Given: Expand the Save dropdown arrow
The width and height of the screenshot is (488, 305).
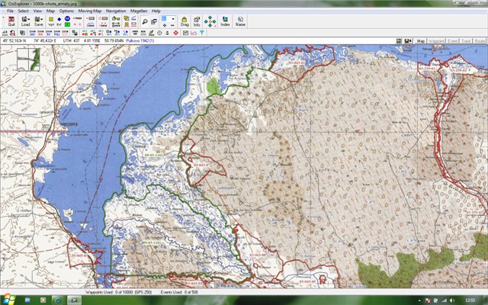Looking at the screenshot, I should (x=42, y=19).
